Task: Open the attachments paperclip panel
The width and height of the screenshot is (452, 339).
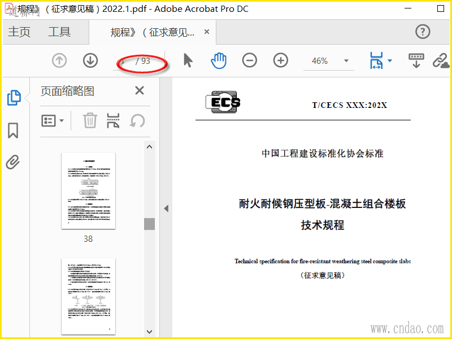Action: point(13,162)
